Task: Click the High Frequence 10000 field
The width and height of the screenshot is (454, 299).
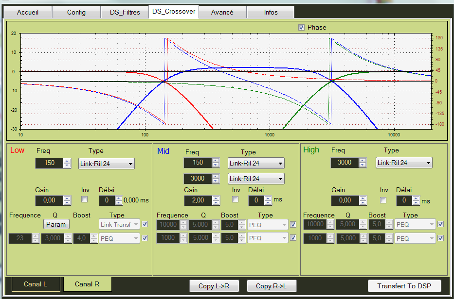Action: [x=315, y=224]
